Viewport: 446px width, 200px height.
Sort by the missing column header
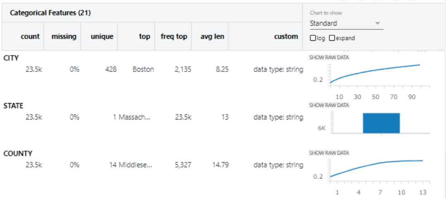pos(64,36)
